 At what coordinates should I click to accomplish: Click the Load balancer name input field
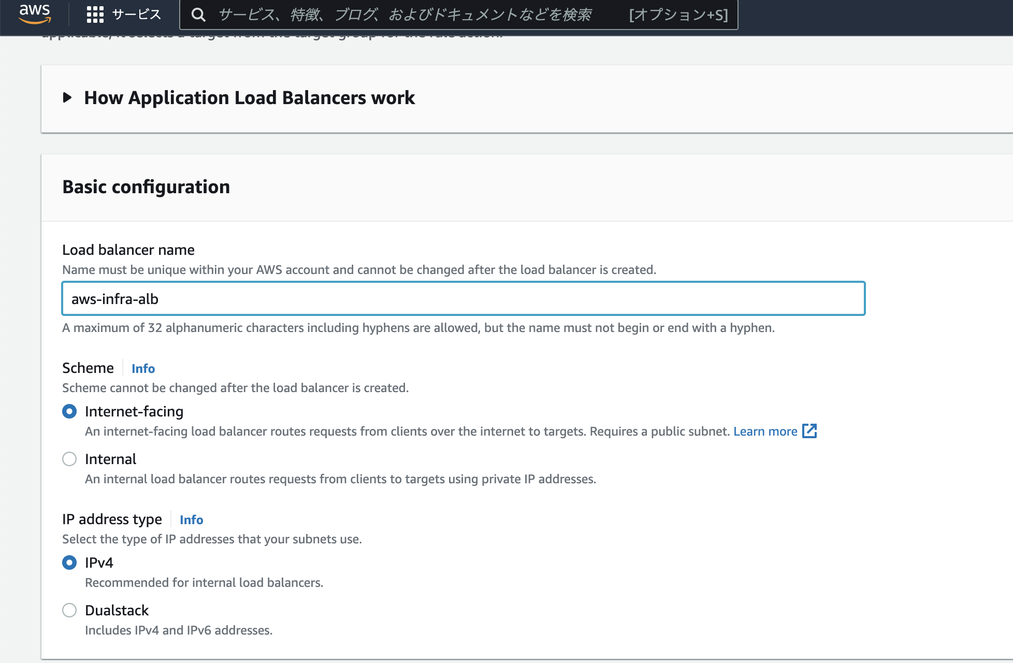(x=463, y=299)
